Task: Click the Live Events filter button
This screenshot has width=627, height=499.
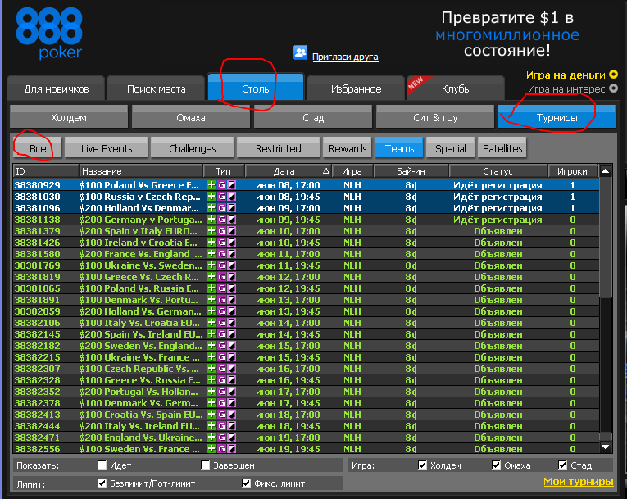Action: [107, 148]
